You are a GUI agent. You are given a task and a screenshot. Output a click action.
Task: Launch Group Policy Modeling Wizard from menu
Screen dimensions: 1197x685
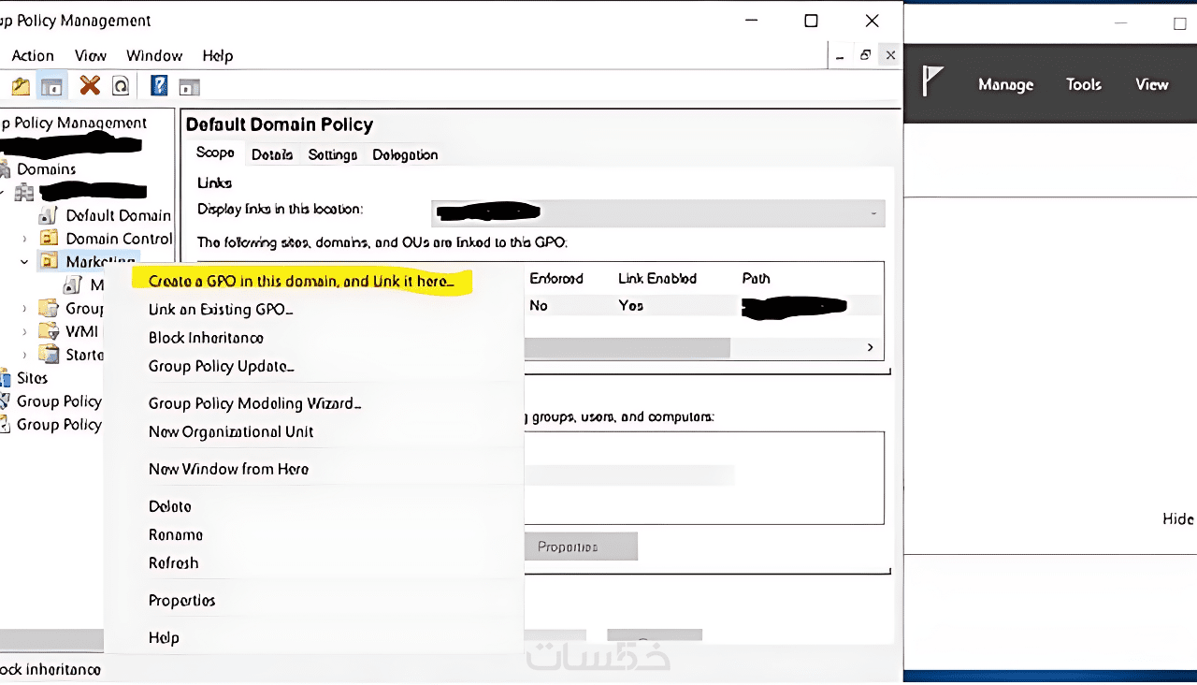(254, 403)
